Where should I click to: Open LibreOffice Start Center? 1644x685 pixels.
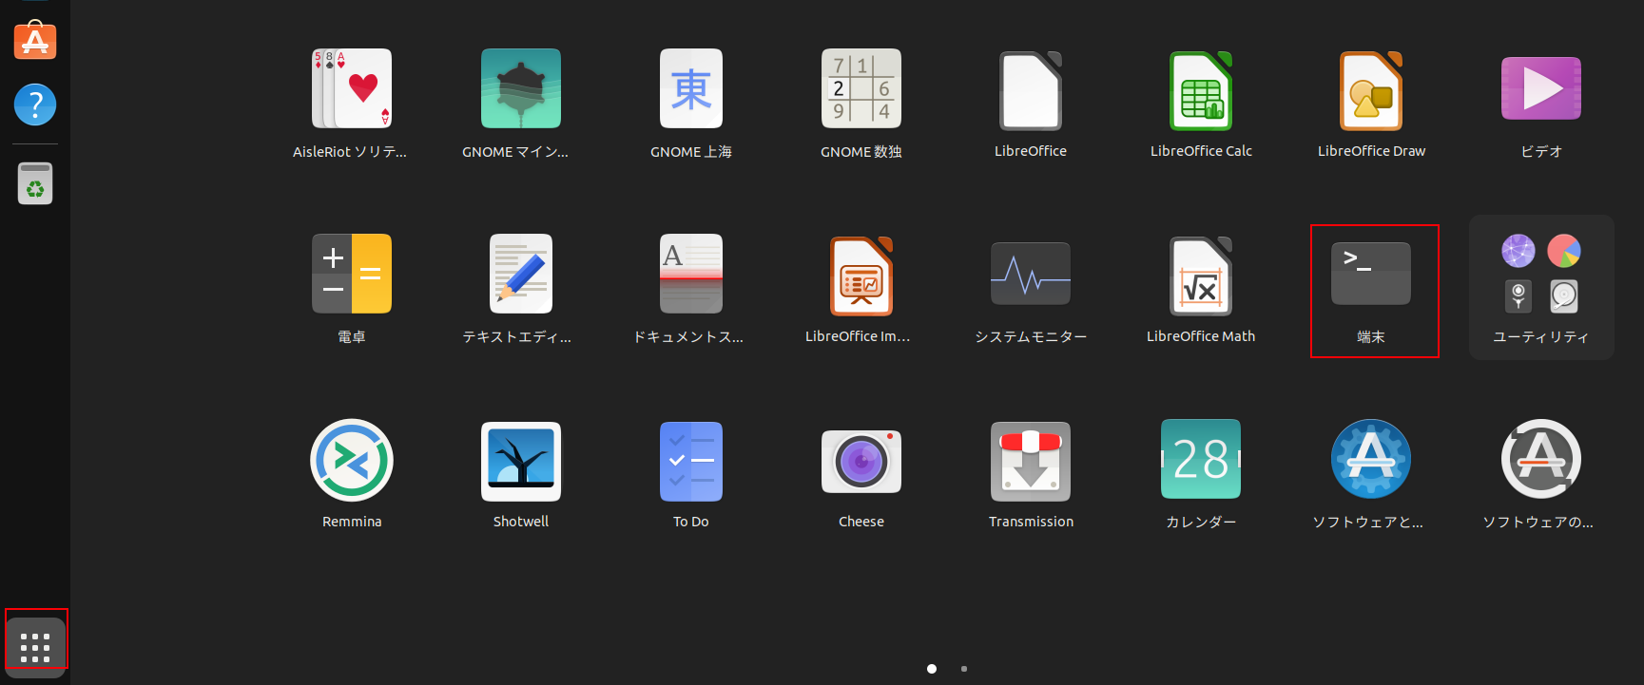pos(1031,90)
